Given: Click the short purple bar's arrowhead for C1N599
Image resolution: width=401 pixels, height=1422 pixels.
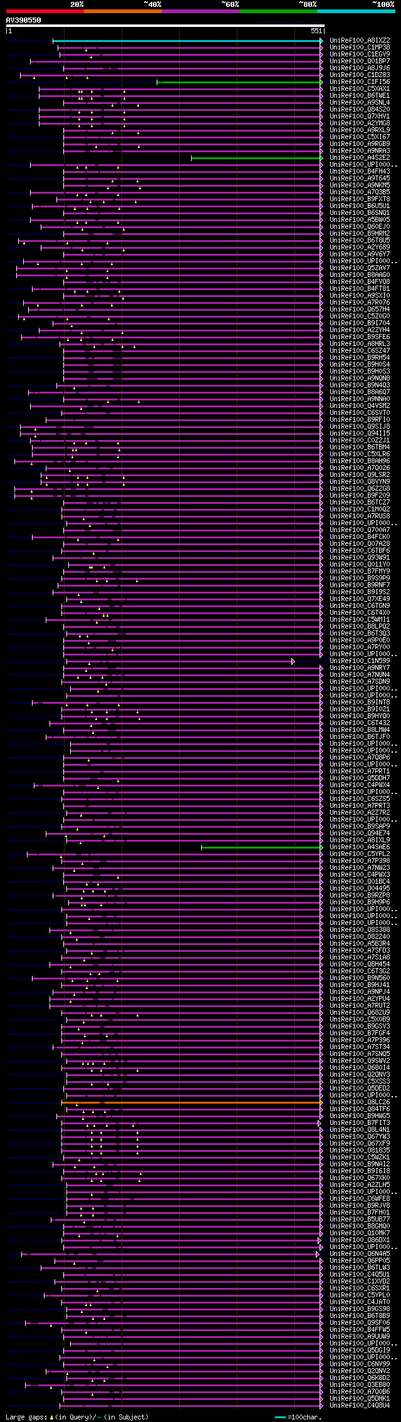Looking at the screenshot, I should 293,661.
